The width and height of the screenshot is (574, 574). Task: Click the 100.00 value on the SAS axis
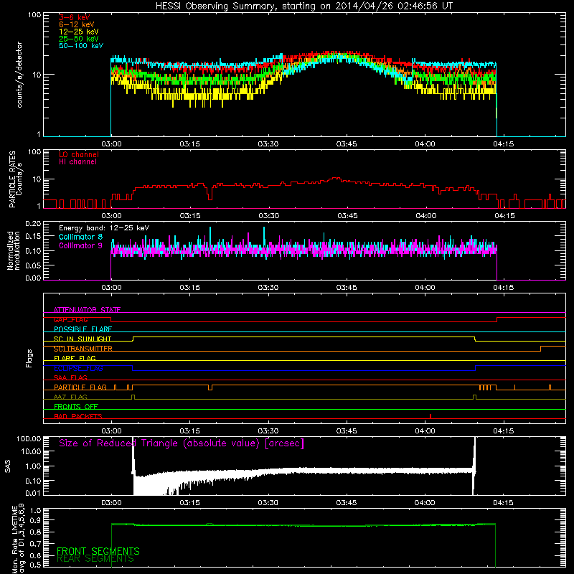tap(29, 438)
